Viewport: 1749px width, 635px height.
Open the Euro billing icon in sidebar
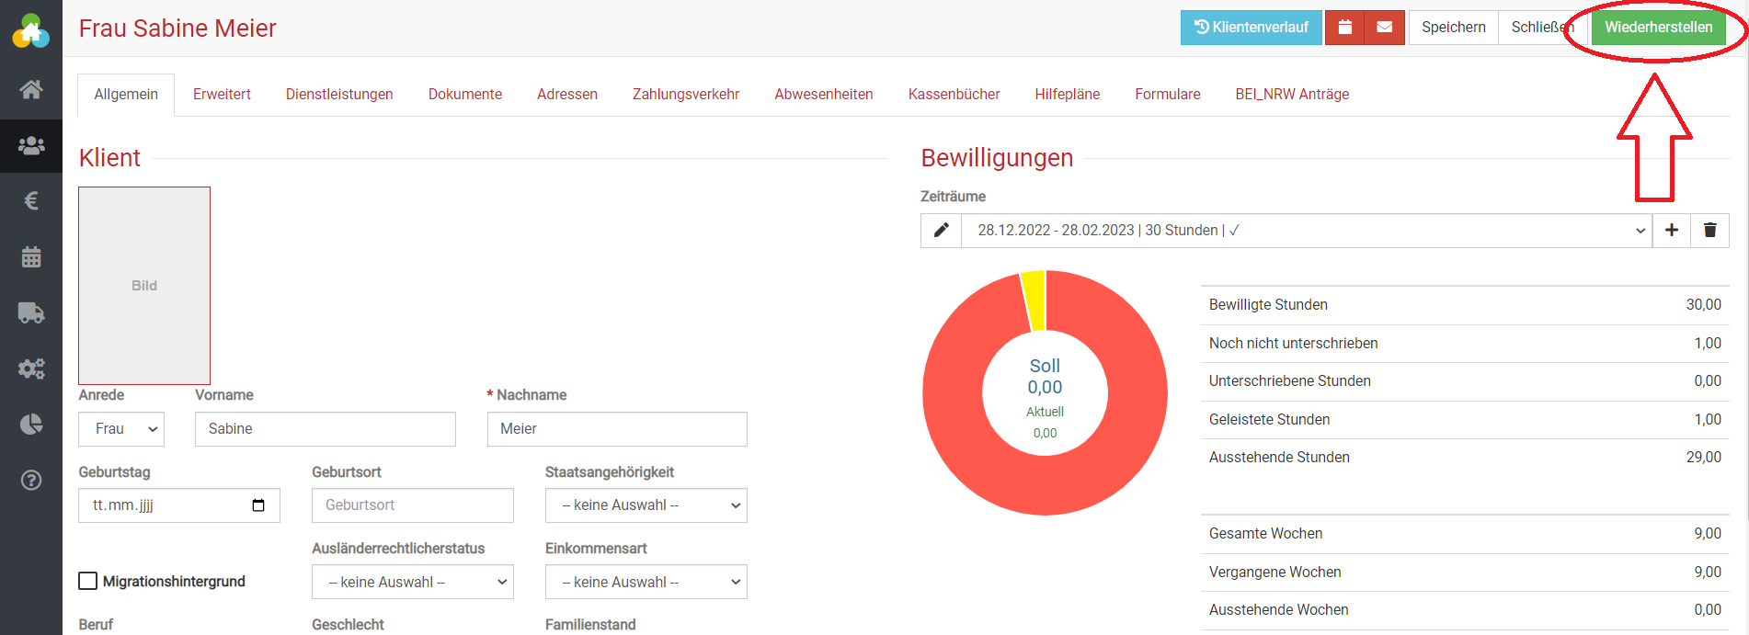coord(31,200)
